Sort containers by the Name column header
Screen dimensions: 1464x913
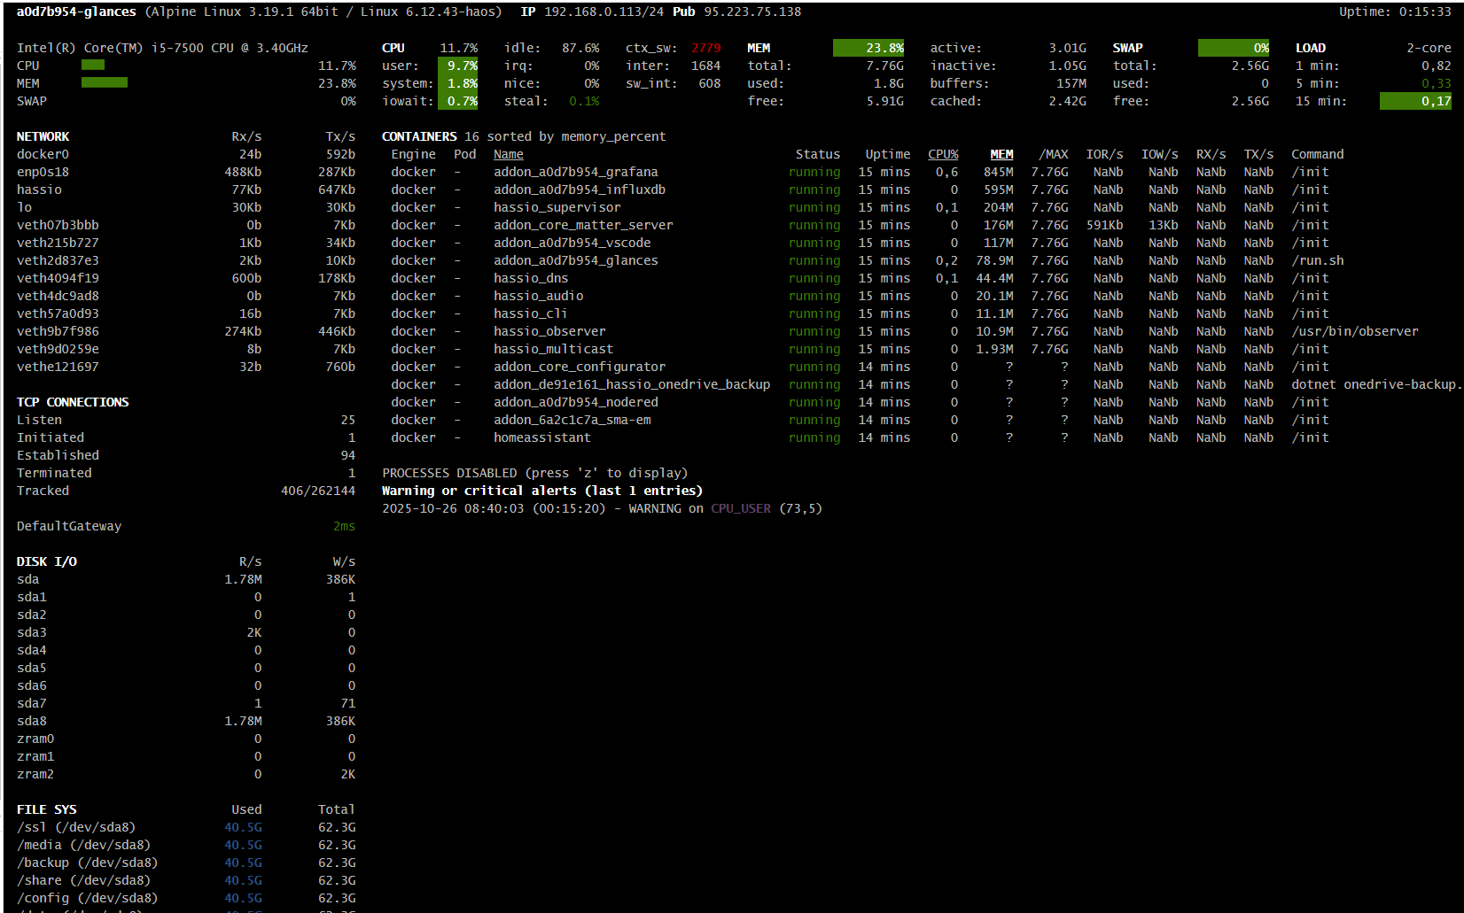point(508,154)
